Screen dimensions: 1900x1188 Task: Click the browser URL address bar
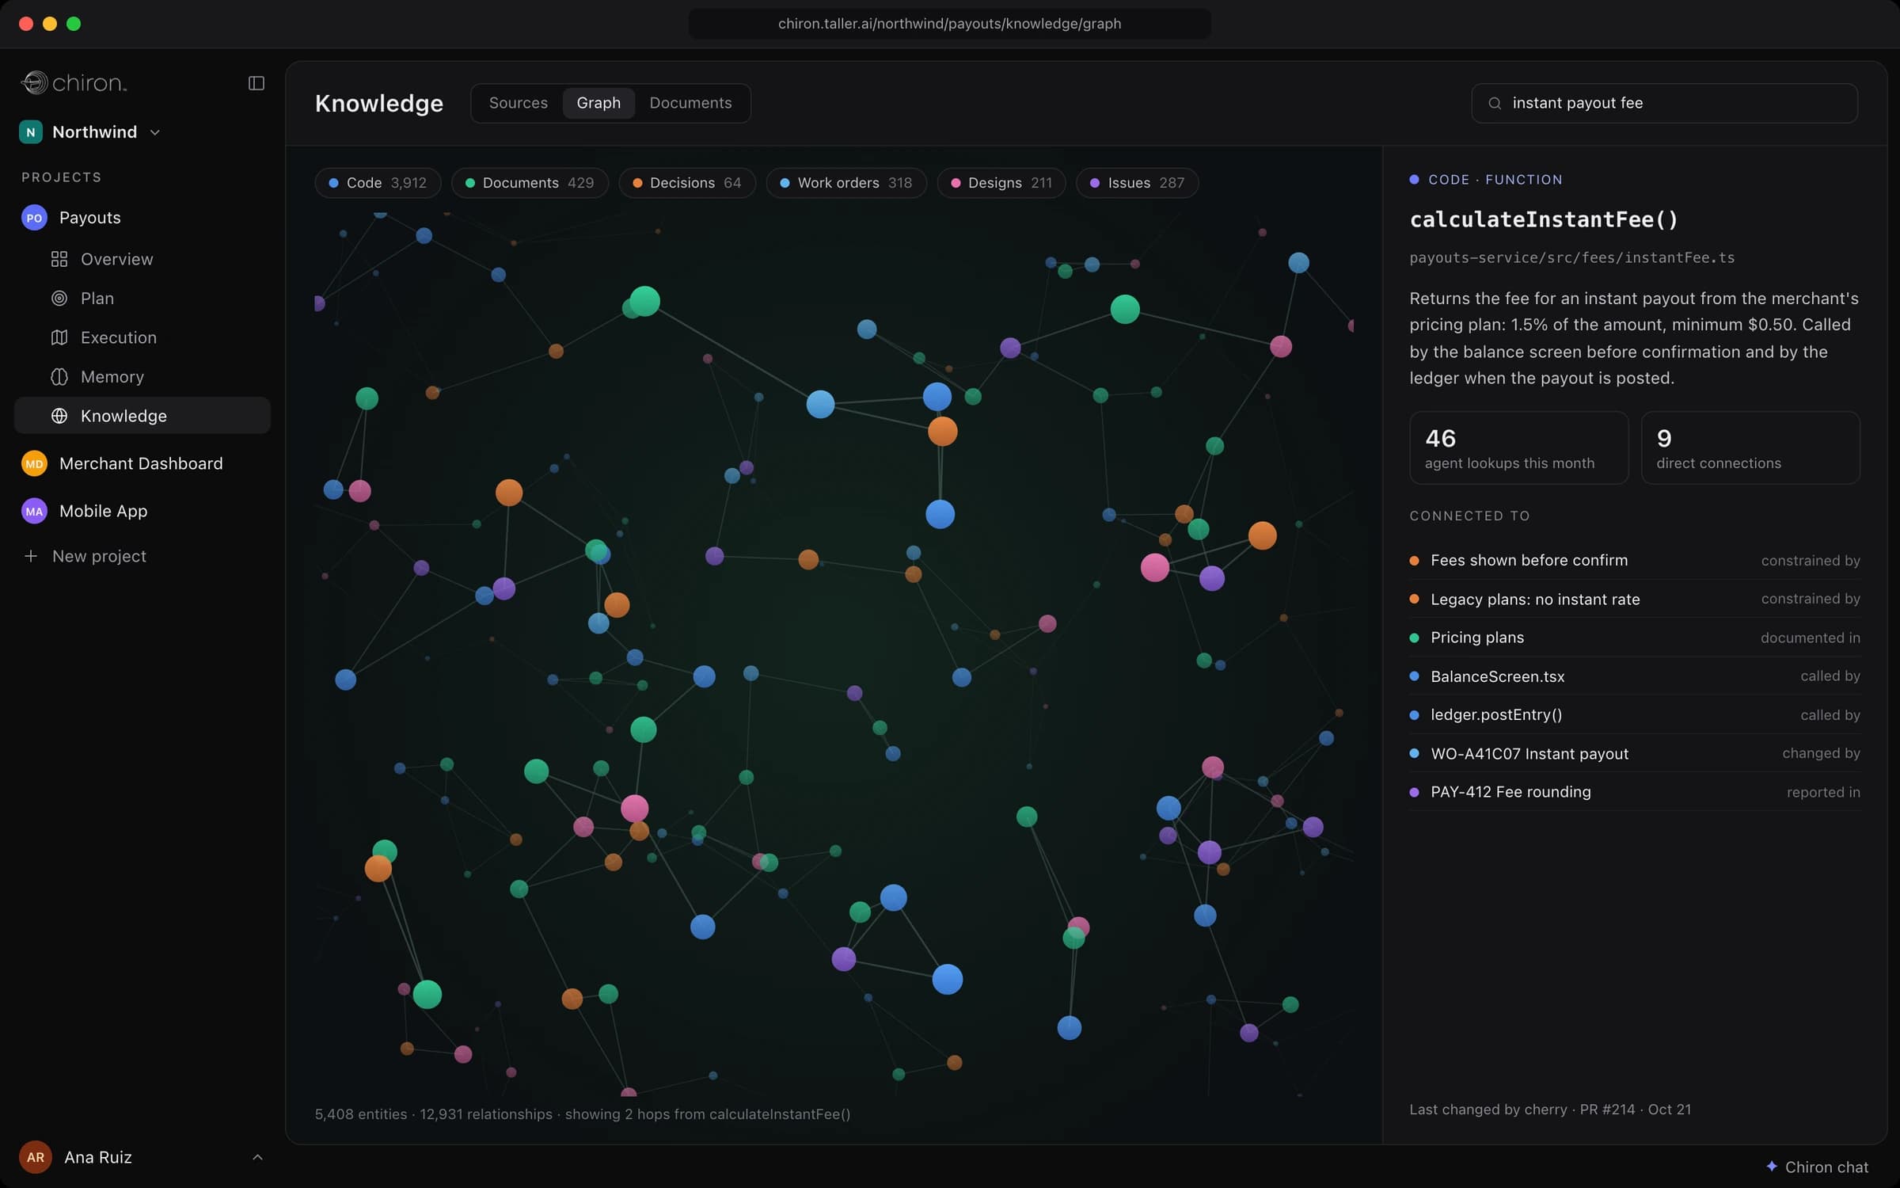pos(949,24)
